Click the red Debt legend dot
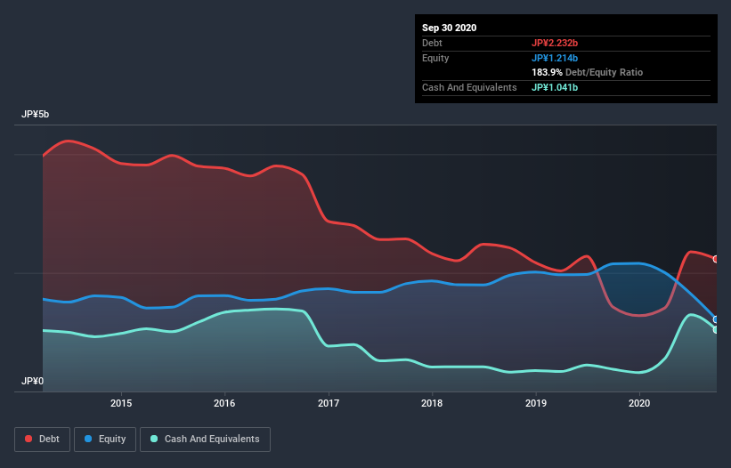This screenshot has height=468, width=731. [x=28, y=439]
